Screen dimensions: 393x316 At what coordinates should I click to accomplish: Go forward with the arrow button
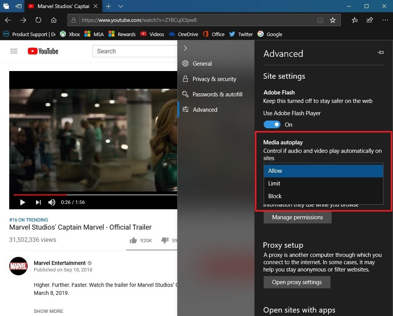pyautogui.click(x=23, y=20)
